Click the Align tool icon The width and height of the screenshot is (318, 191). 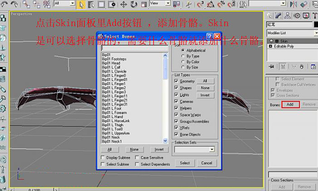pos(304,4)
